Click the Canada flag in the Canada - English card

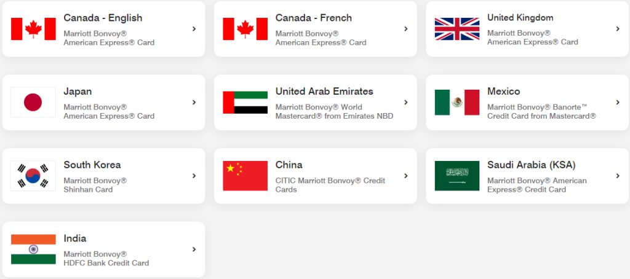point(33,29)
